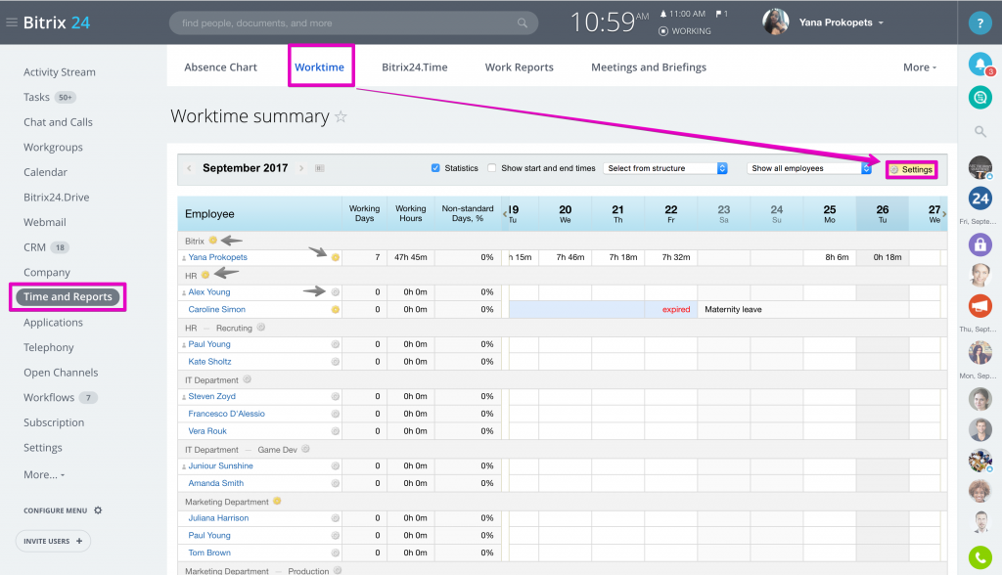Click the green phone call icon
The height and width of the screenshot is (575, 1002).
979,557
